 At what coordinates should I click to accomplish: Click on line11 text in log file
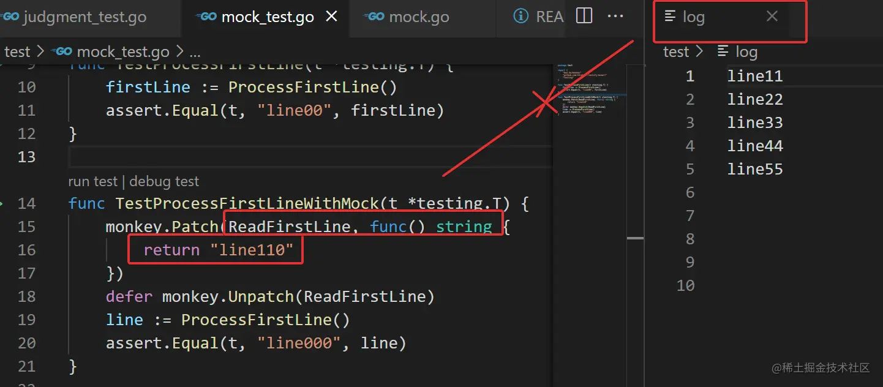(x=755, y=76)
